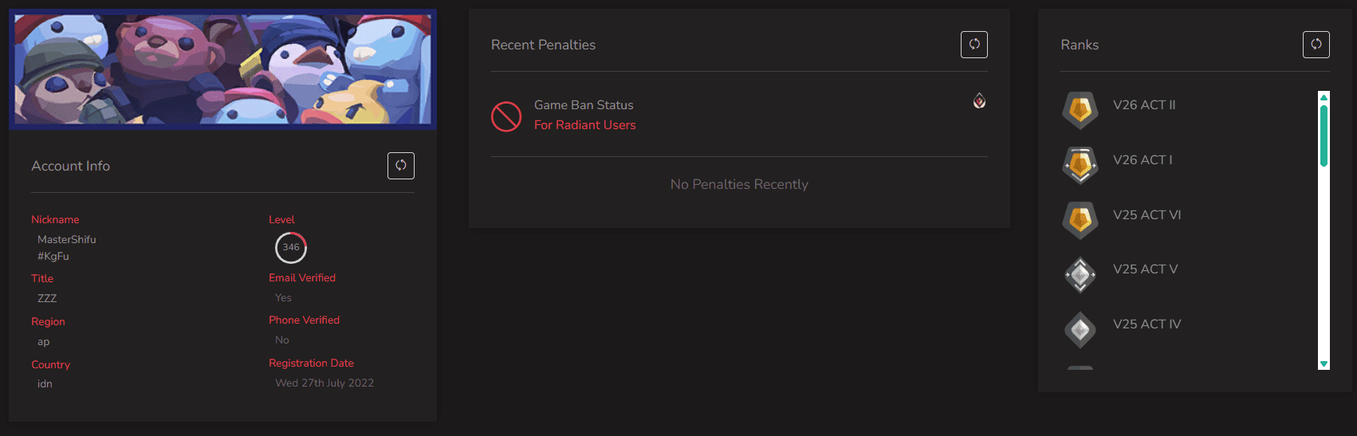Click the V25 ACT IV rank badge

click(x=1080, y=328)
